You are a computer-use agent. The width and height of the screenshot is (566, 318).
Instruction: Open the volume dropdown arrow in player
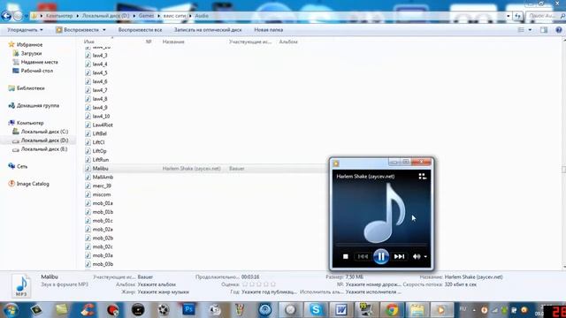tap(425, 257)
